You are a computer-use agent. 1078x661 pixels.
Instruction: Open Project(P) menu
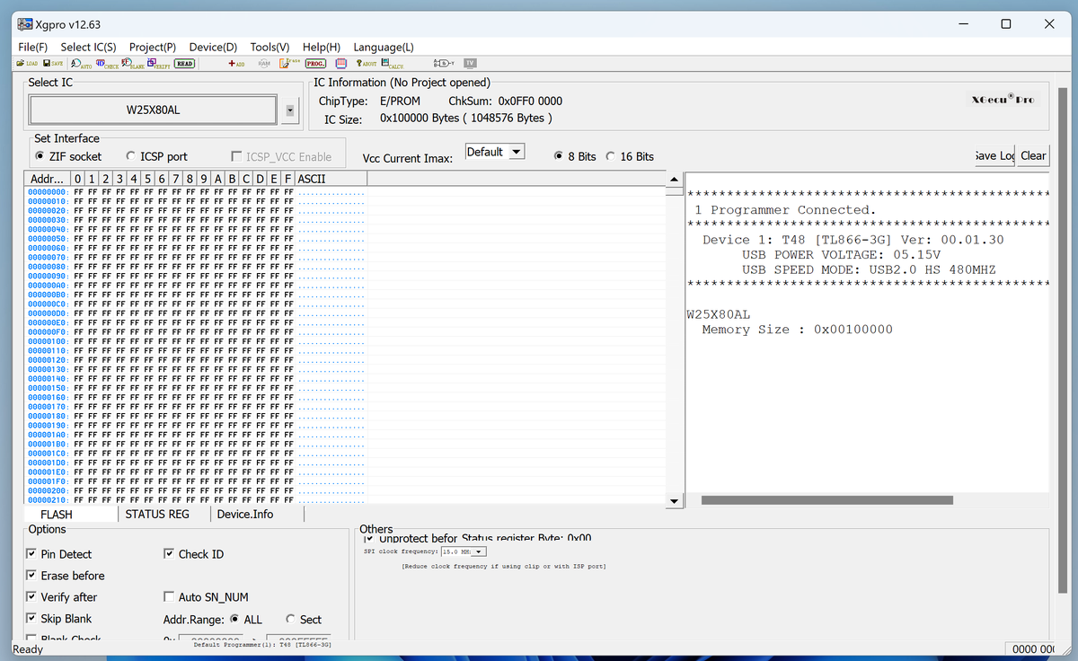[x=153, y=47]
